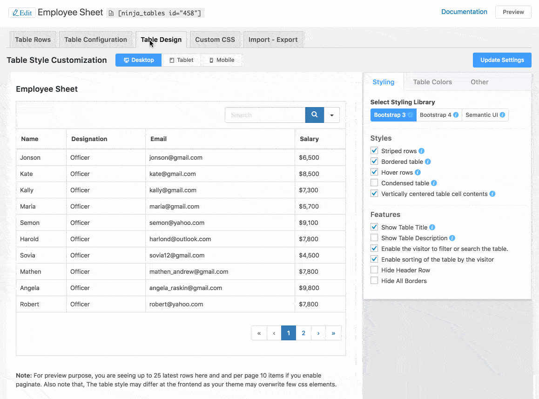The width and height of the screenshot is (539, 399).
Task: Open the Import - Export tab
Action: pos(273,40)
